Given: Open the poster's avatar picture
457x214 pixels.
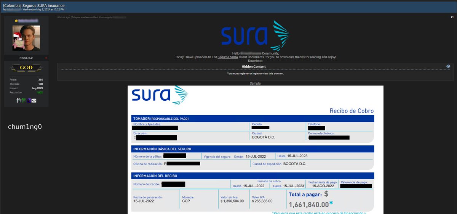Looking at the screenshot, I should (x=26, y=38).
